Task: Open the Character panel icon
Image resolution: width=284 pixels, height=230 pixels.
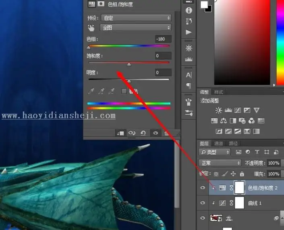Action: [x=189, y=75]
